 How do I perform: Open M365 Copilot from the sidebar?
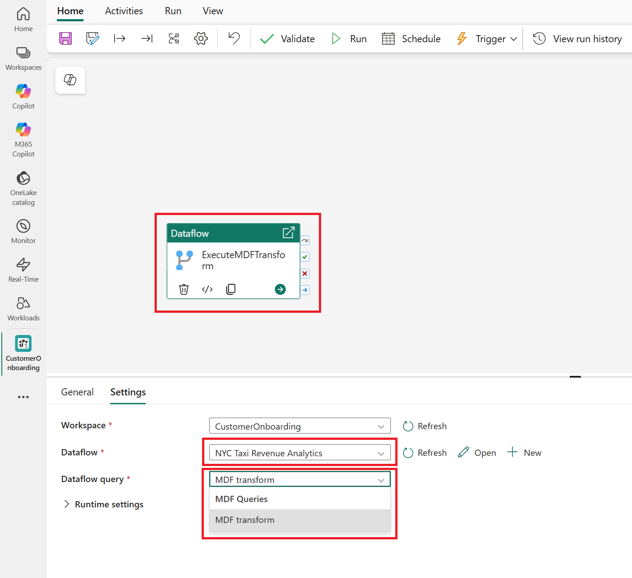coord(23,140)
